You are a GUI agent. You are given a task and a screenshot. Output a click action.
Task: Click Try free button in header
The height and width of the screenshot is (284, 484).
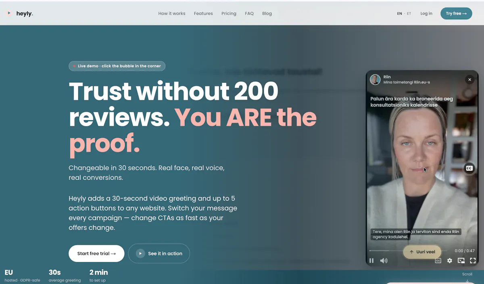456,13
